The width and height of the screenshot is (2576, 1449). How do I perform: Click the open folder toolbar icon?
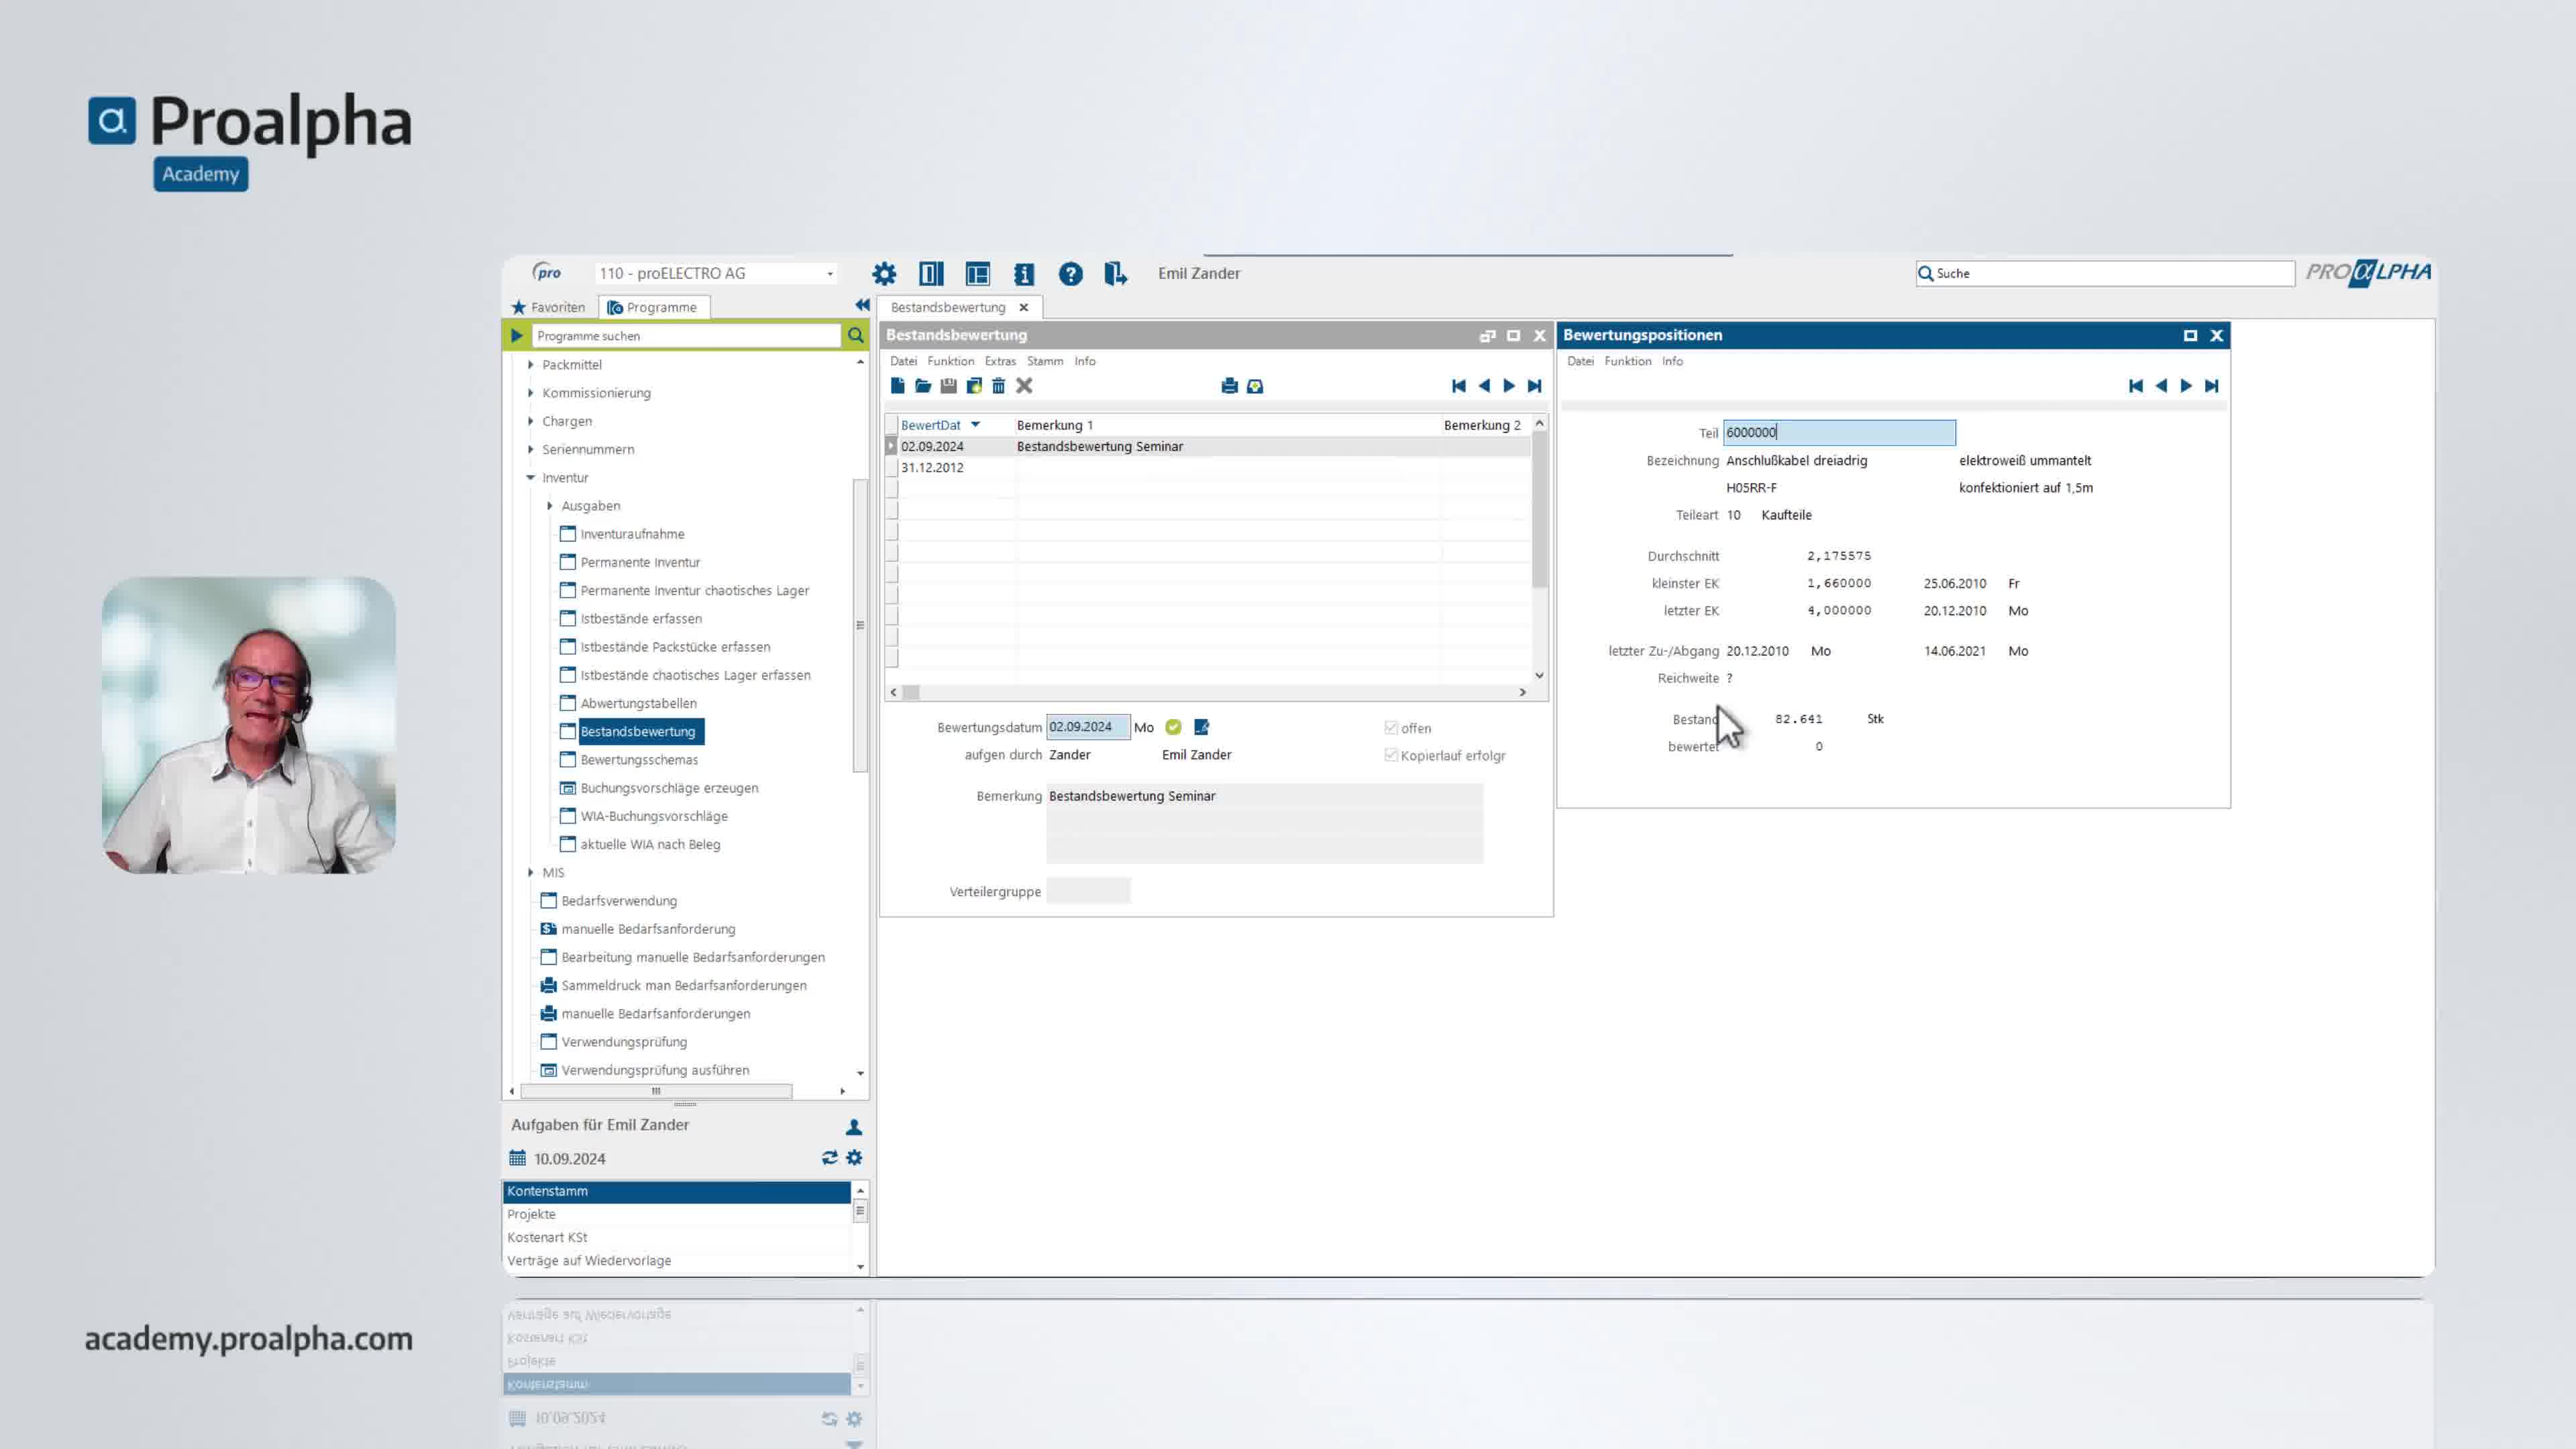(x=922, y=386)
